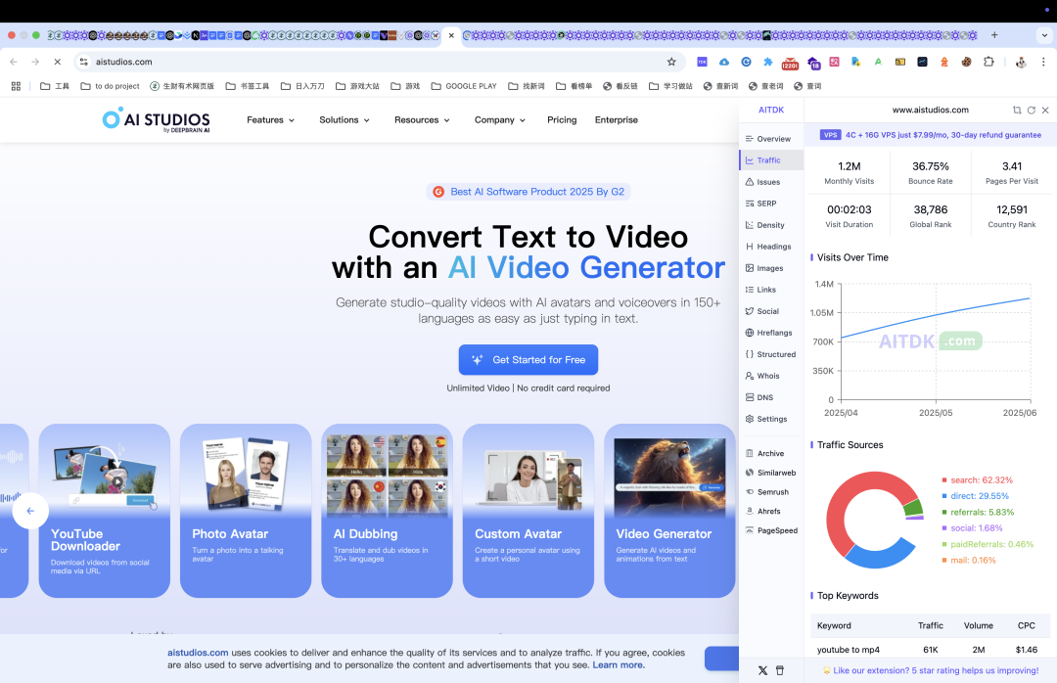Click the AITDK logo text
The height and width of the screenshot is (683, 1057).
(771, 110)
